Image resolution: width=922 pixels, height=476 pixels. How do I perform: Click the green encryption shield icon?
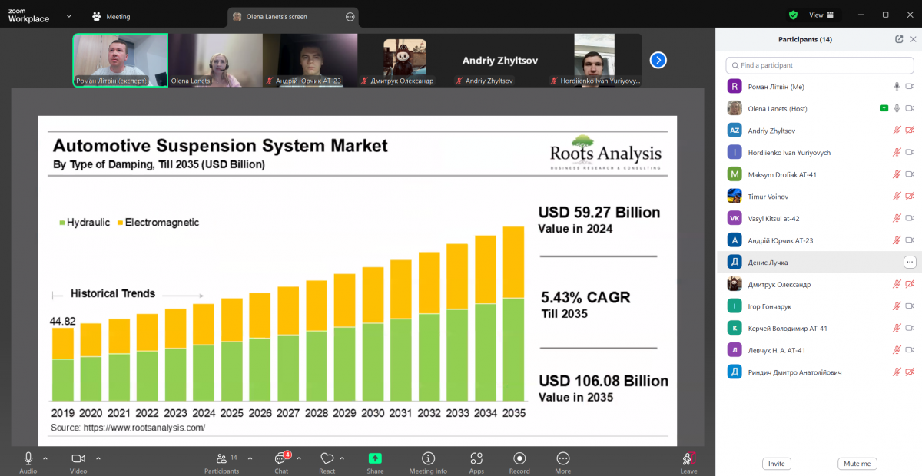(x=793, y=15)
